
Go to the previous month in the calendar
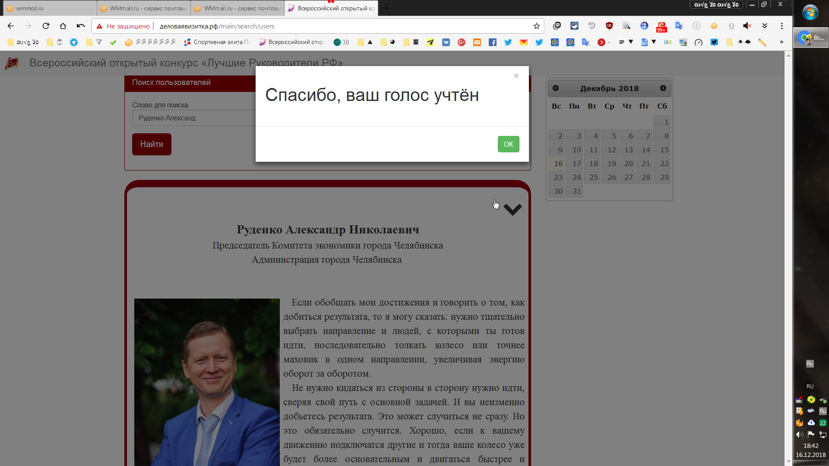(x=556, y=88)
